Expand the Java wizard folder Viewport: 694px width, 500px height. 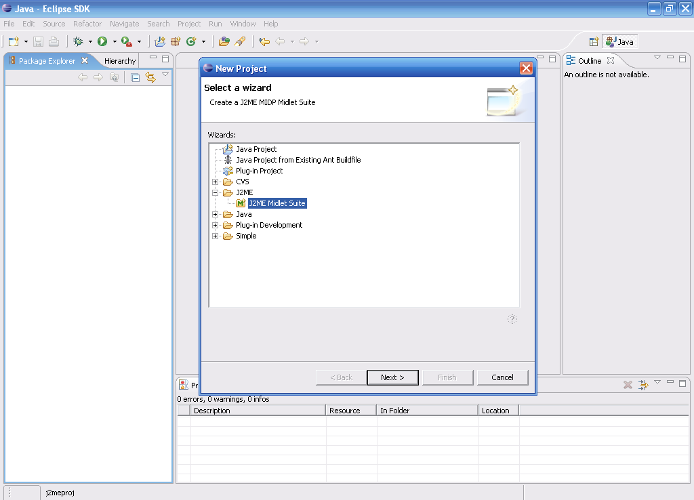[215, 214]
